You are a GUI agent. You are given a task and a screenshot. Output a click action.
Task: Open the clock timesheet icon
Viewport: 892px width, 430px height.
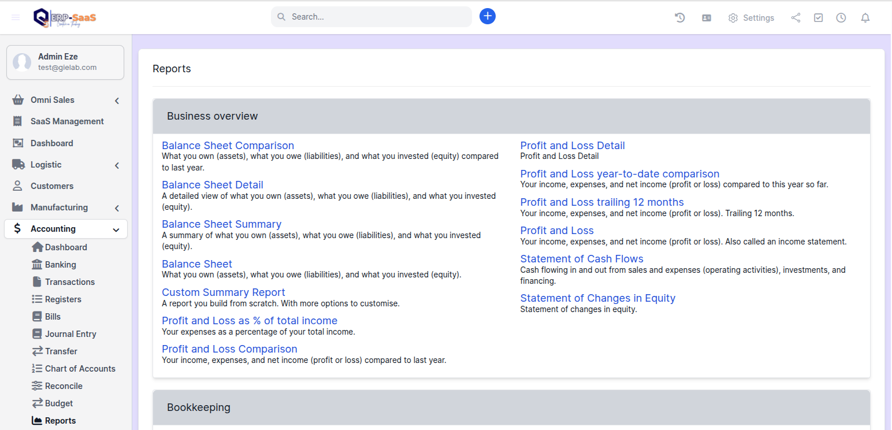[x=841, y=18]
